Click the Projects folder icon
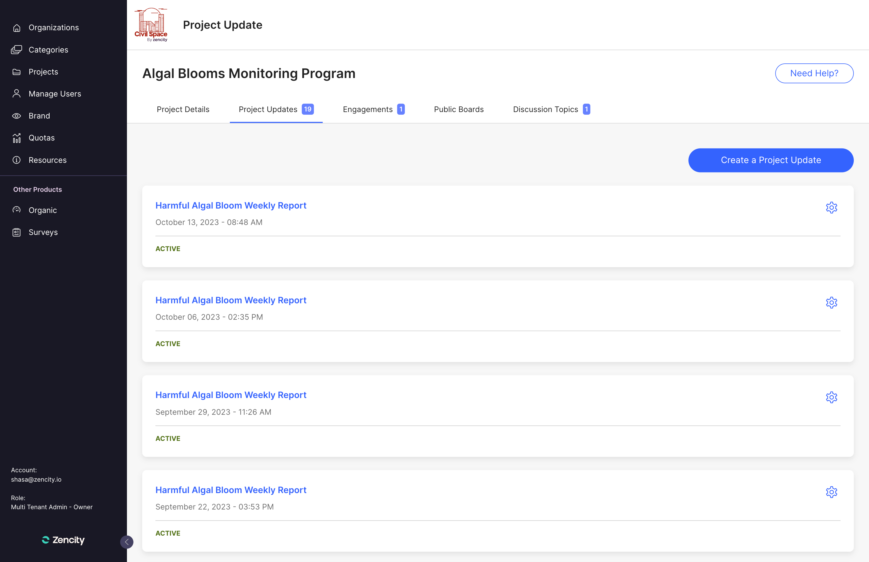Viewport: 869px width, 562px height. pyautogui.click(x=16, y=72)
